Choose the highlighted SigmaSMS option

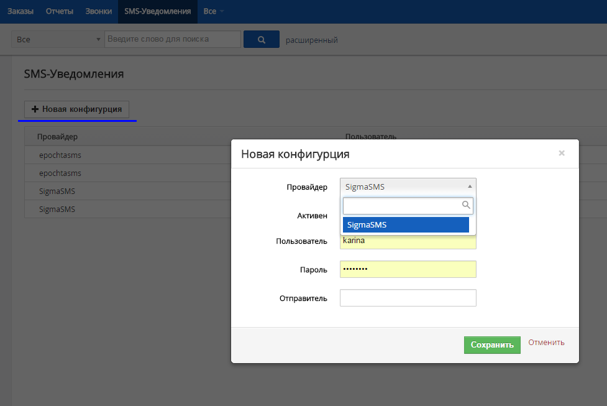pos(406,225)
